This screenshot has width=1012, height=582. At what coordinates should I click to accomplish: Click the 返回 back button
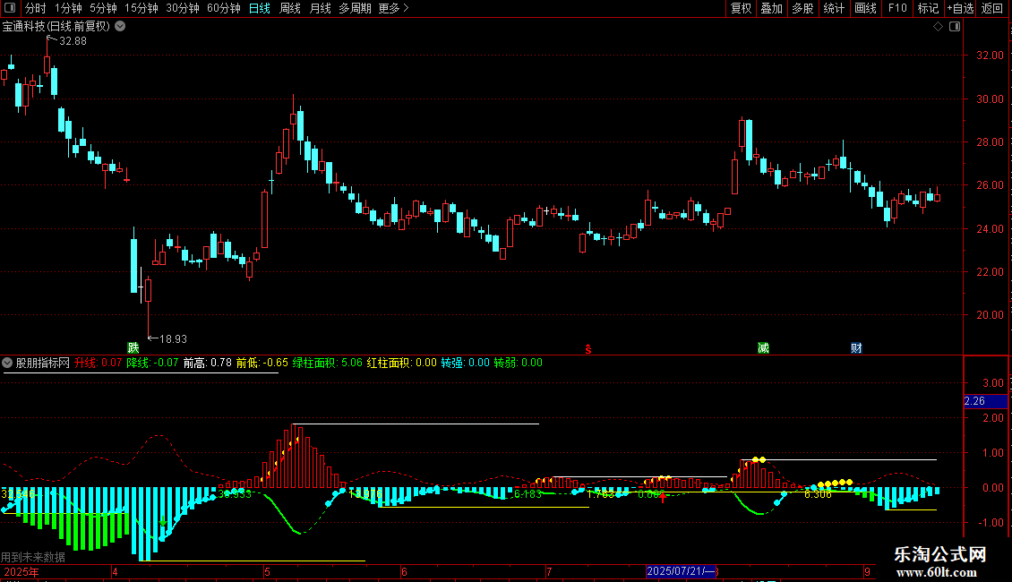992,8
